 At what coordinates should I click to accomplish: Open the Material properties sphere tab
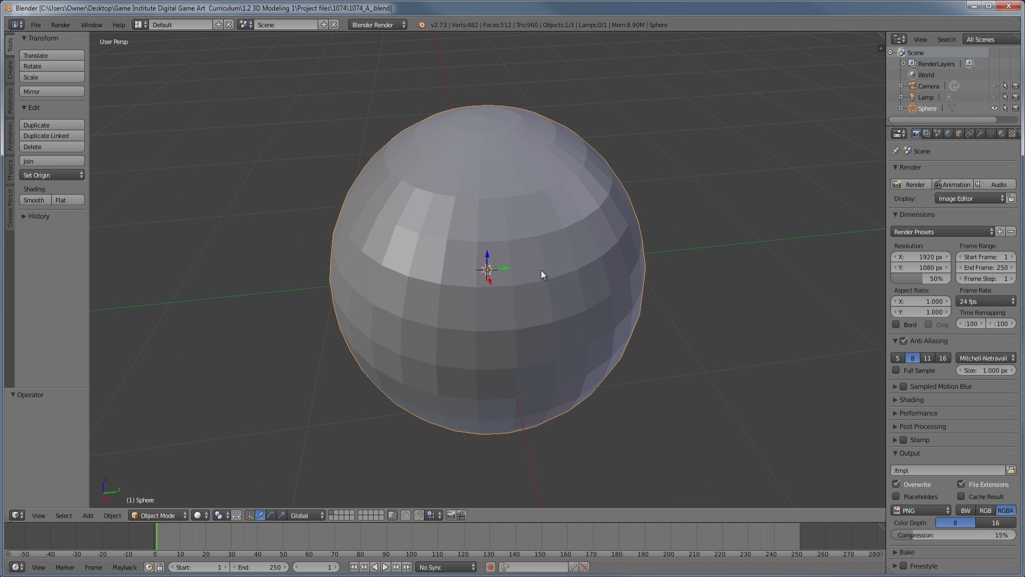pos(1002,134)
